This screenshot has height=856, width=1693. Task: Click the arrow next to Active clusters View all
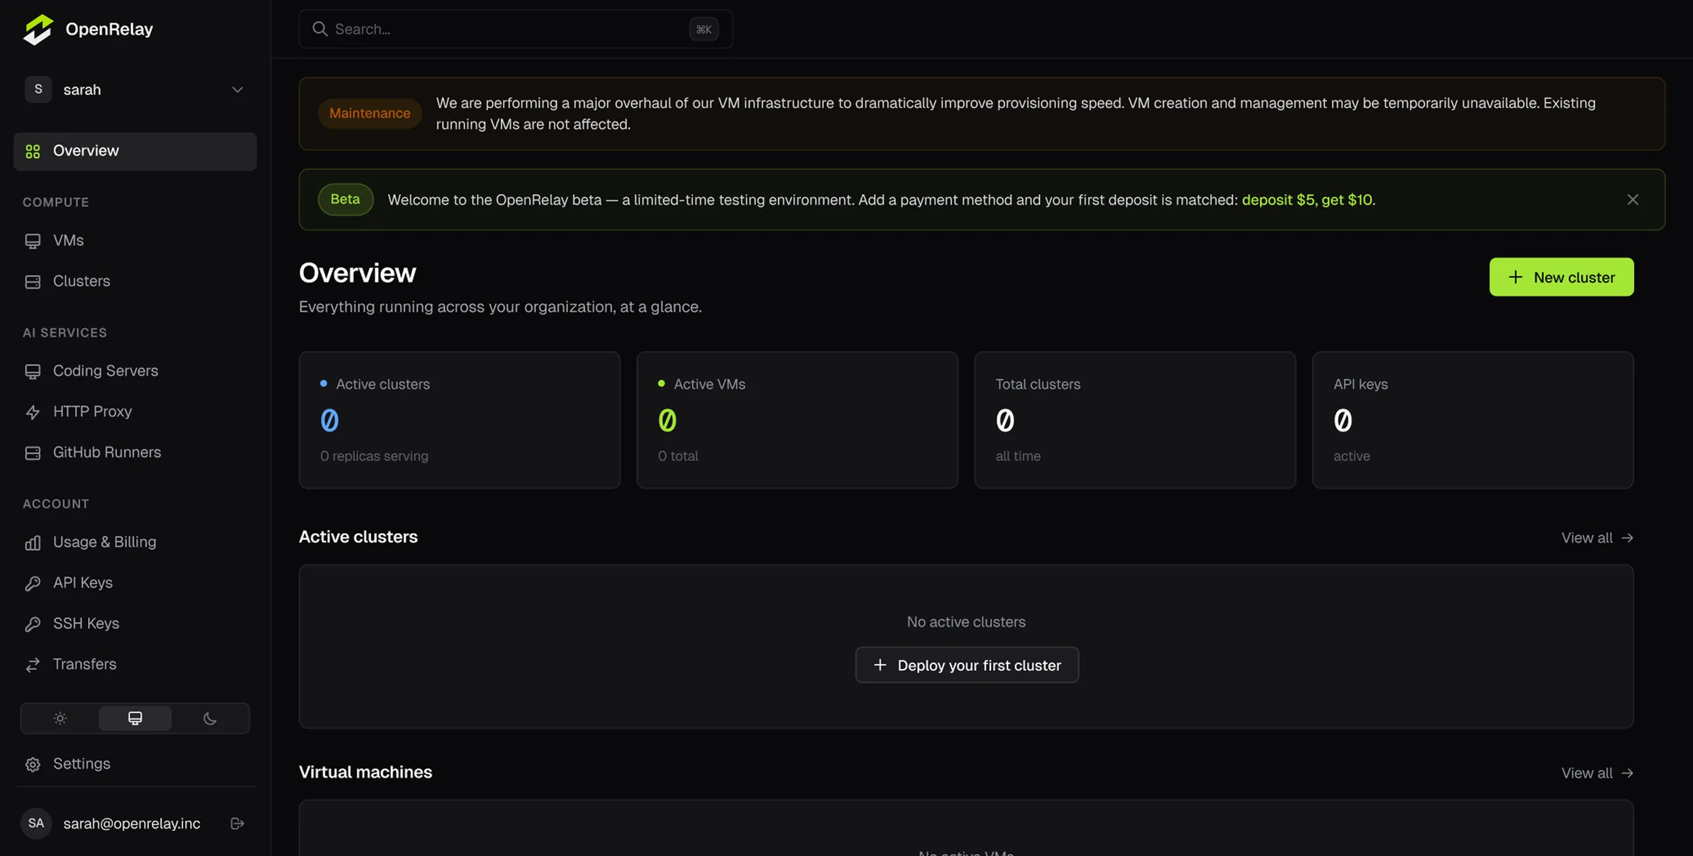click(x=1627, y=538)
